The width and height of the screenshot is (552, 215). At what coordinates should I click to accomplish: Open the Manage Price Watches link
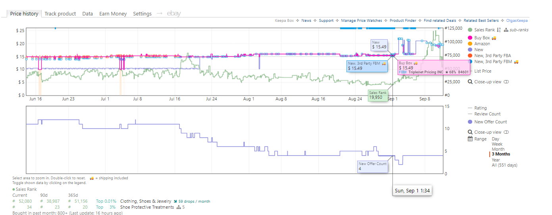(x=362, y=21)
